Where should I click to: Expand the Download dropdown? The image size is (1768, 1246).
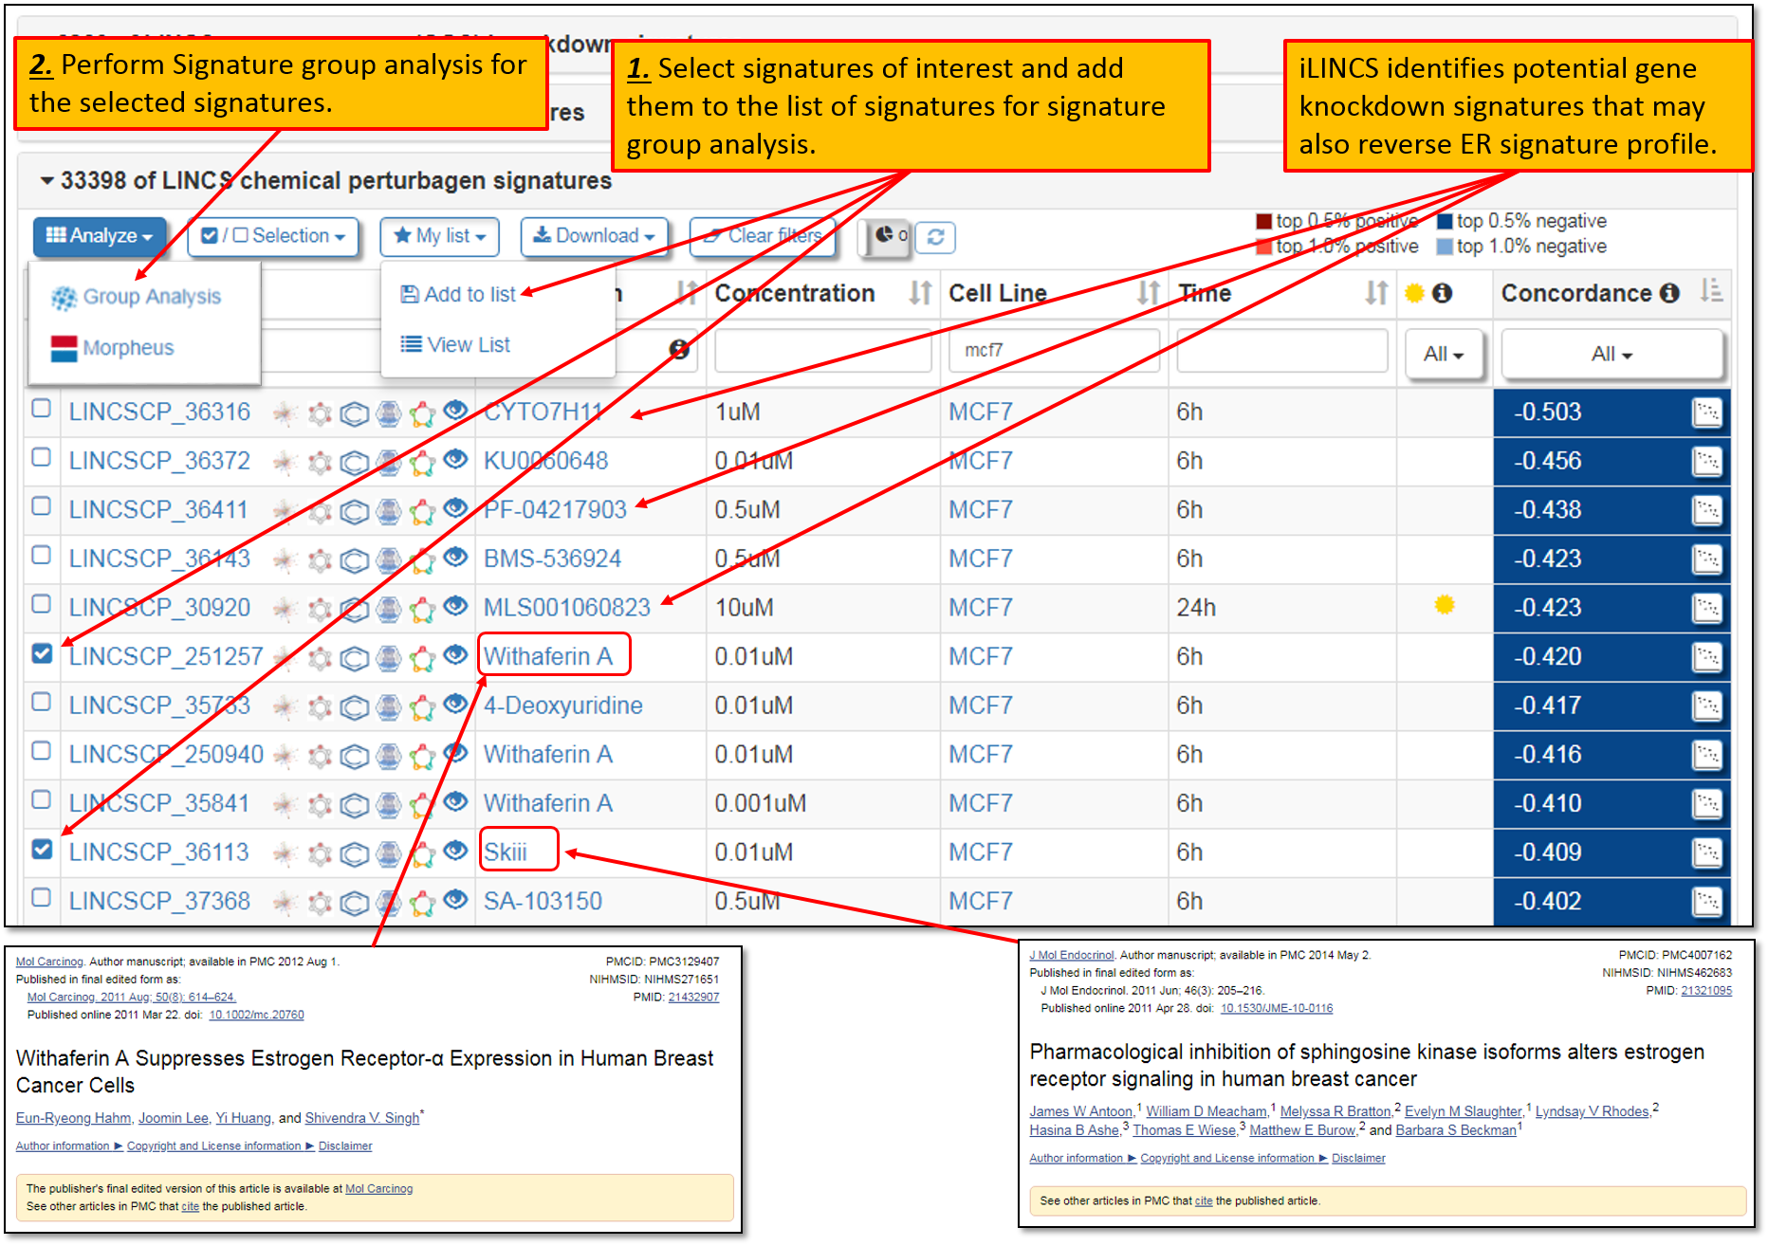pyautogui.click(x=594, y=236)
